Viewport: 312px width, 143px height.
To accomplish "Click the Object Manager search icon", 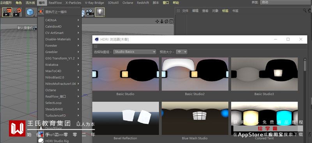I will click(305, 10).
